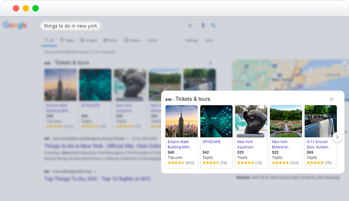Click the 9/11 memorial thumbnail image
Screen dimensions: 349x201
pyautogui.click(x=320, y=121)
